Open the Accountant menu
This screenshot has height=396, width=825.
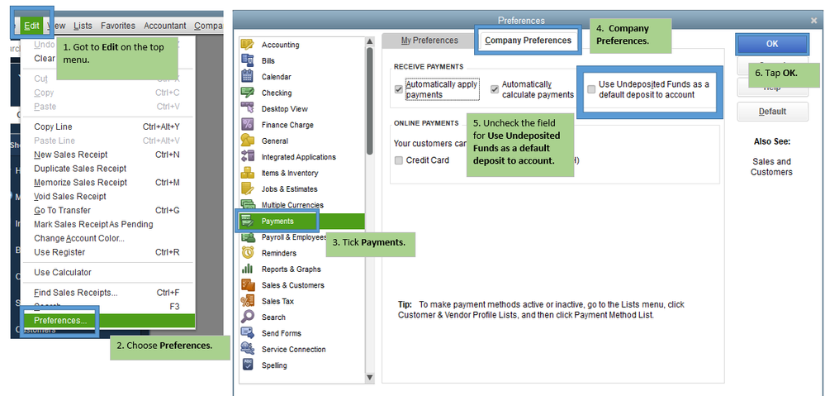pyautogui.click(x=164, y=26)
